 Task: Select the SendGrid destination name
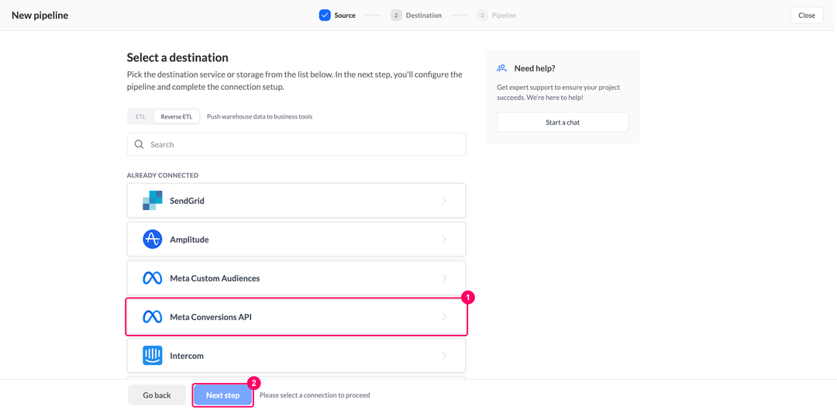187,201
